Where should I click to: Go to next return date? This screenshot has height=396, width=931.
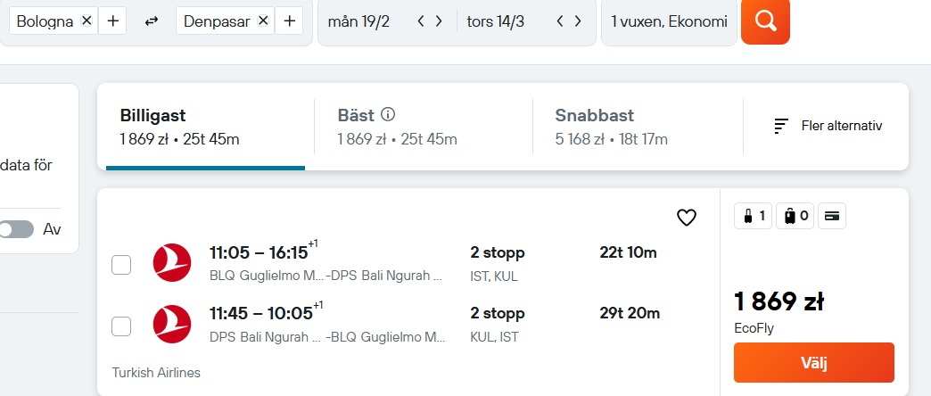tap(578, 21)
